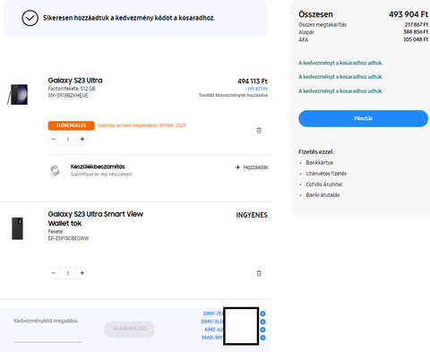Remove the KMZ-62 coupon code
Viewport: 430px width, 352px height.
[x=262, y=330]
